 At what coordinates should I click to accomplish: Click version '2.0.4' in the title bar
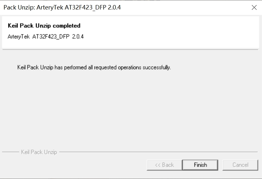pos(114,8)
